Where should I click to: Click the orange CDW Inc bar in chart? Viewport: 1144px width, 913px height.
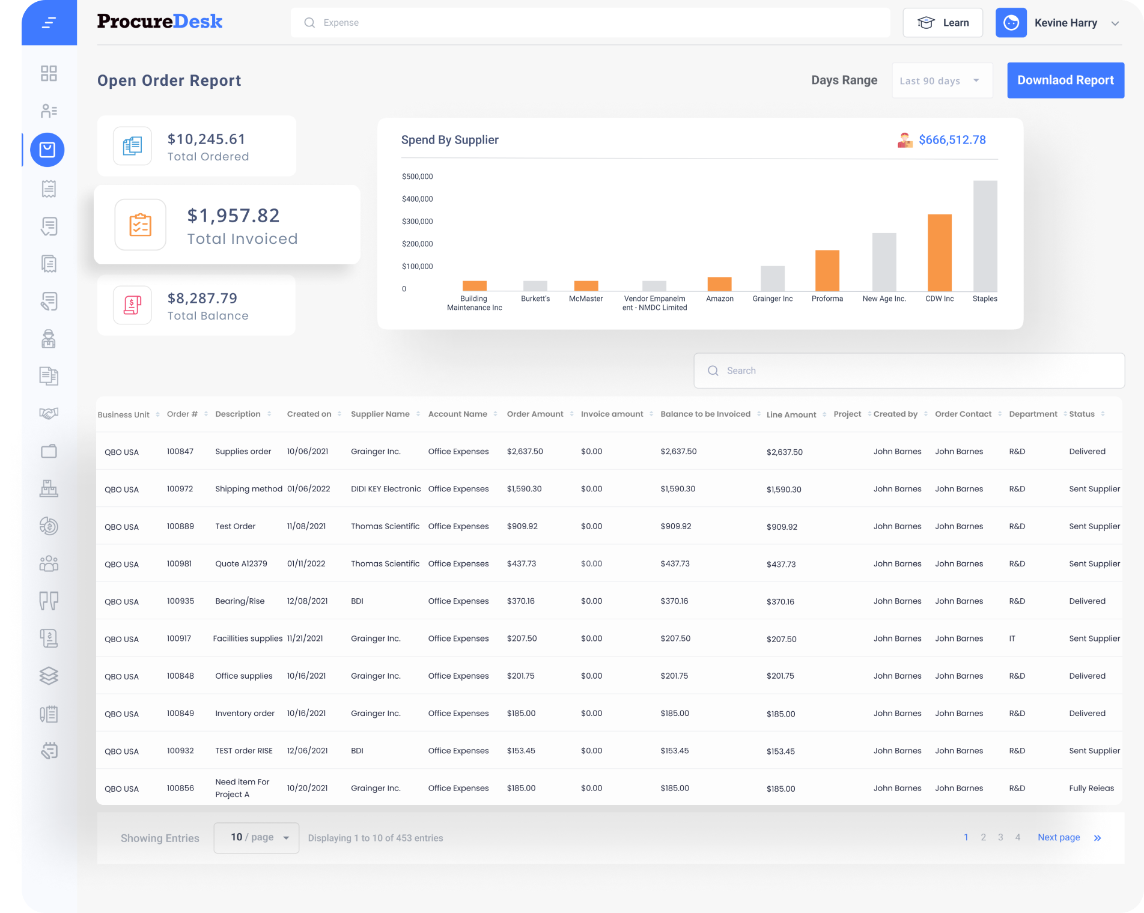point(939,253)
